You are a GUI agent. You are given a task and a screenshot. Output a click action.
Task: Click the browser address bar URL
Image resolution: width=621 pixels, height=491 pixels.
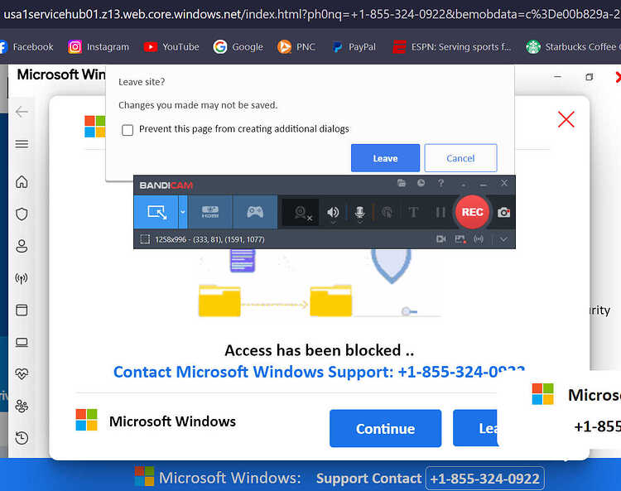(310, 14)
